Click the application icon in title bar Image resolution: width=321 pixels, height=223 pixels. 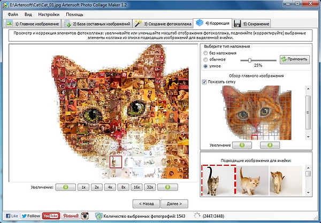(5, 5)
